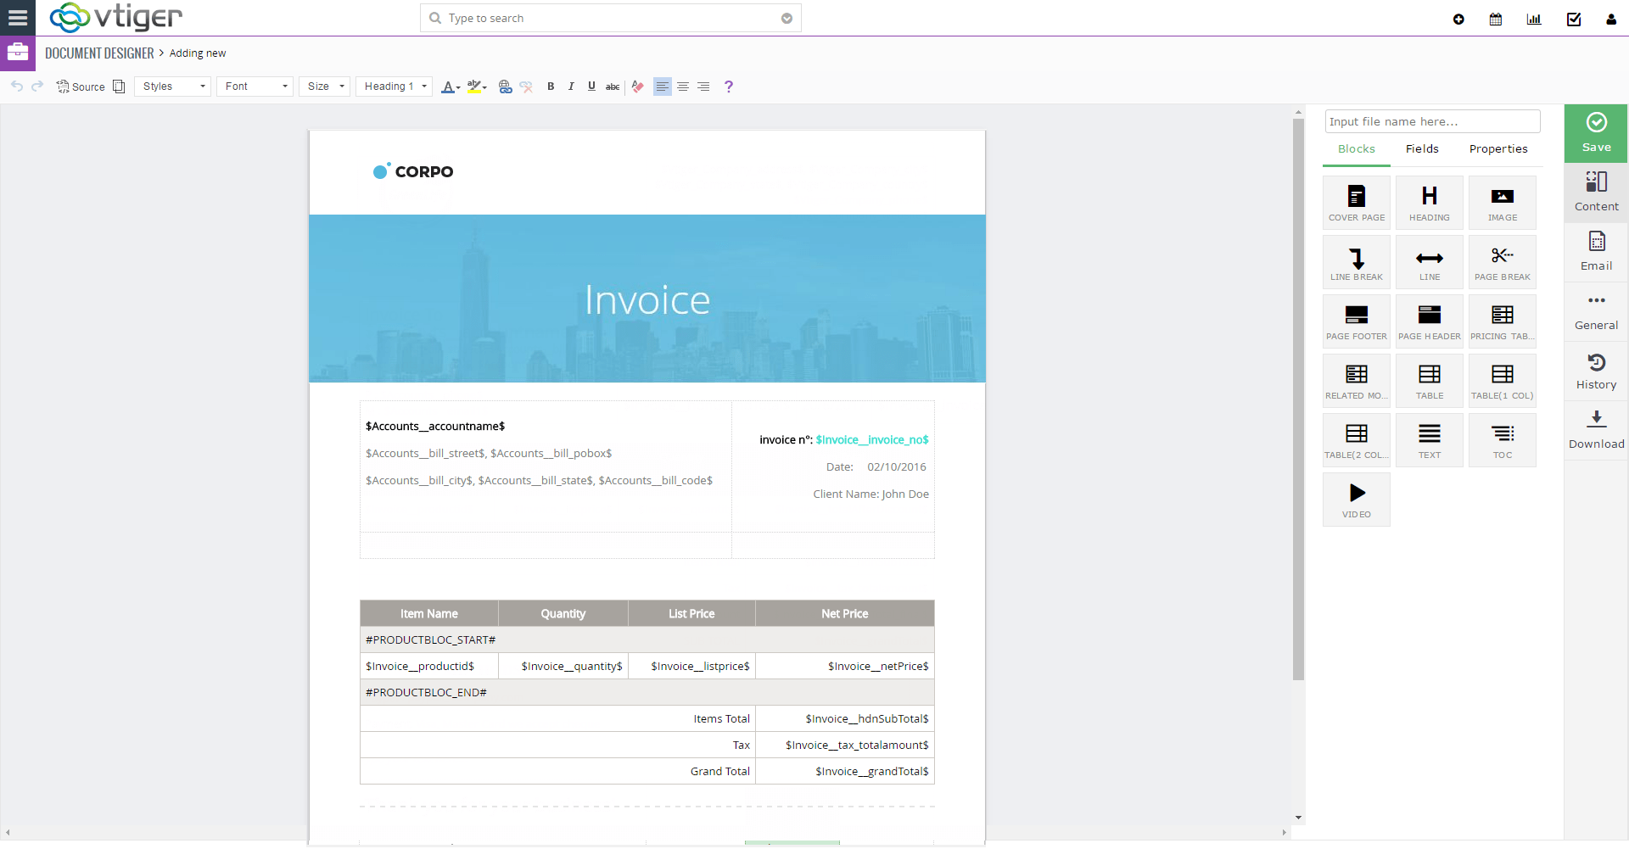
Task: Switch to the Fields tab
Action: 1421,149
